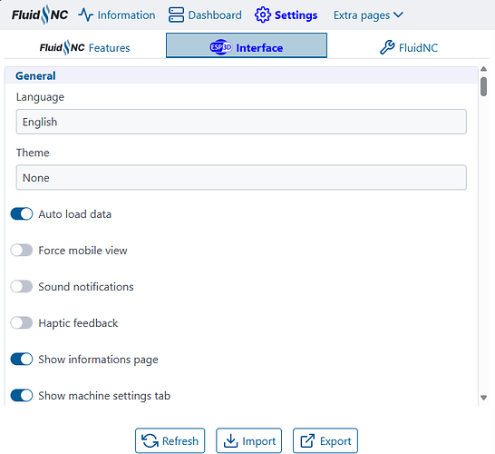Click the "Auto load data" label
The height and width of the screenshot is (454, 495).
point(75,214)
